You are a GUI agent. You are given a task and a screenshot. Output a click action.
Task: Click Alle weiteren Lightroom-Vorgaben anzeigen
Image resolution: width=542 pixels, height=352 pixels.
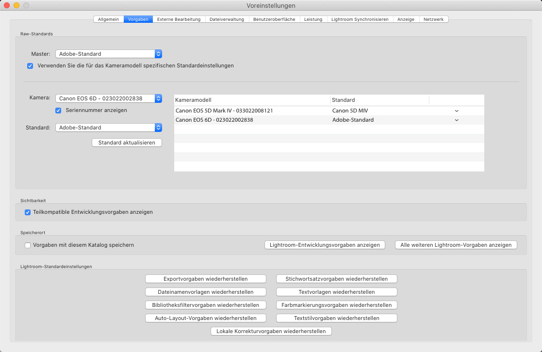456,245
